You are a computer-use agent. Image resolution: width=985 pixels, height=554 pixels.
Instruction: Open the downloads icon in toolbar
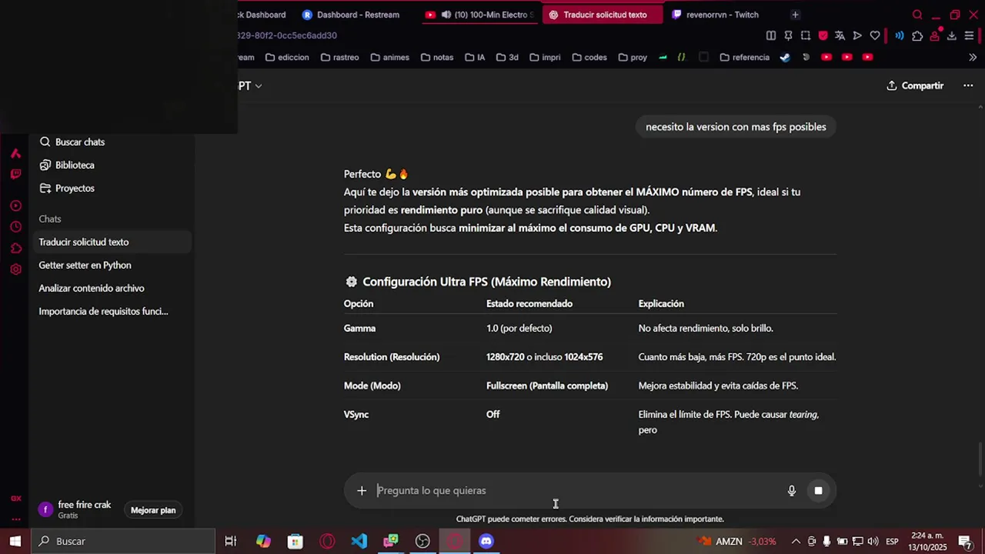tap(952, 35)
